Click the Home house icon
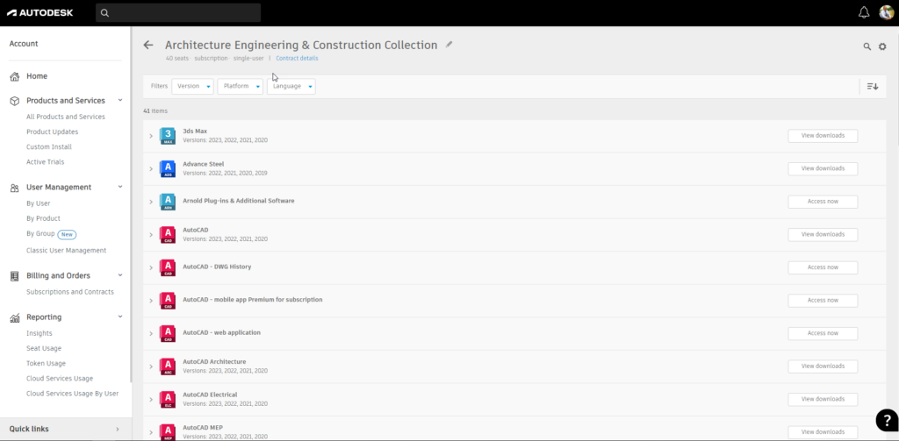The height and width of the screenshot is (441, 899). coord(15,76)
